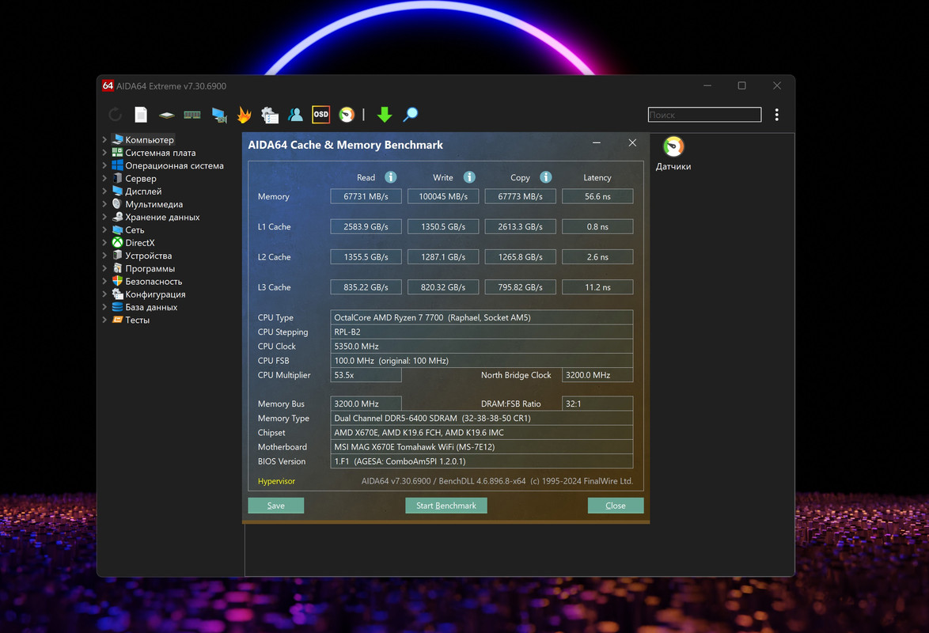Image resolution: width=929 pixels, height=633 pixels.
Task: Select the Мультимедиа tree node
Action: (154, 204)
